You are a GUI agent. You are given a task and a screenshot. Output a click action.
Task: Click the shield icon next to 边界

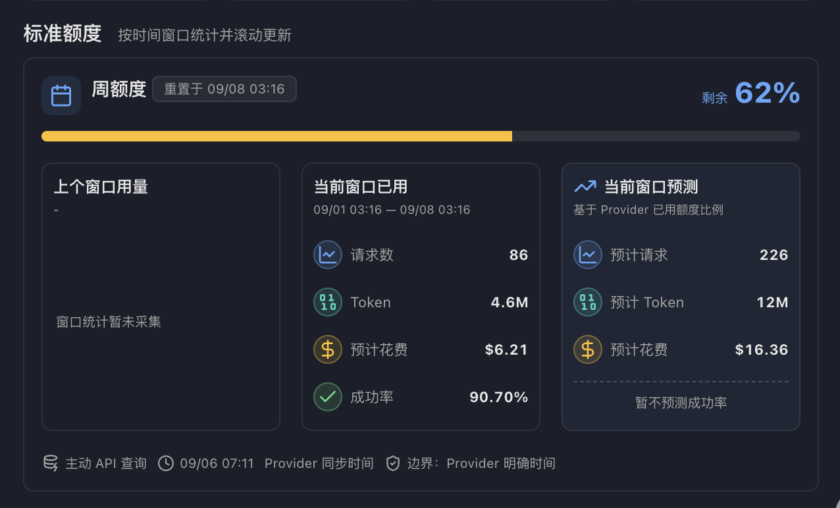pos(393,463)
